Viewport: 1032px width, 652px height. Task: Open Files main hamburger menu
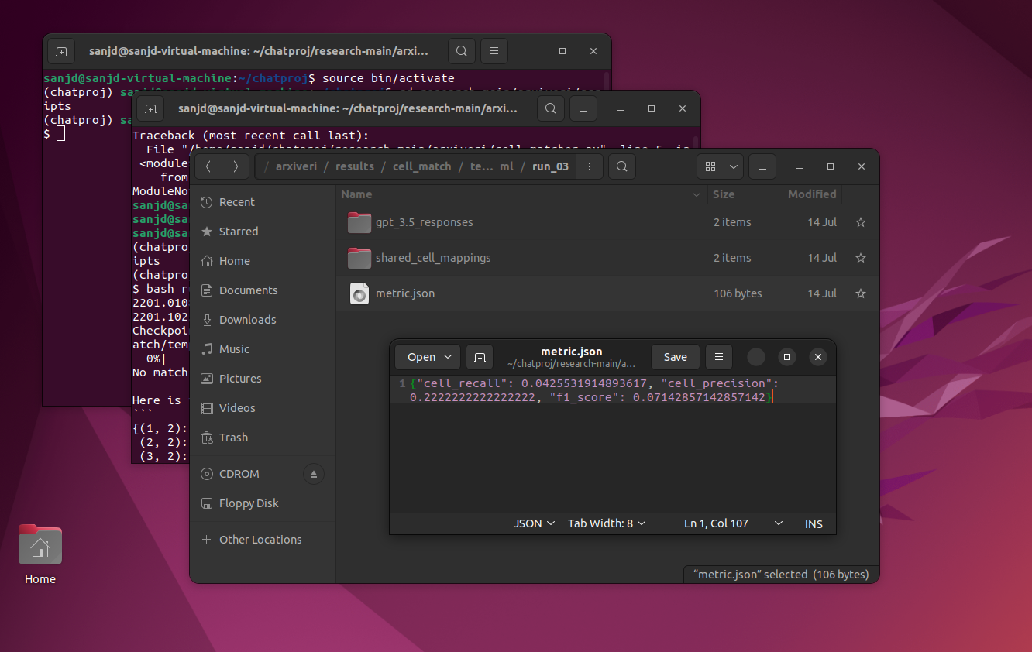click(x=762, y=166)
